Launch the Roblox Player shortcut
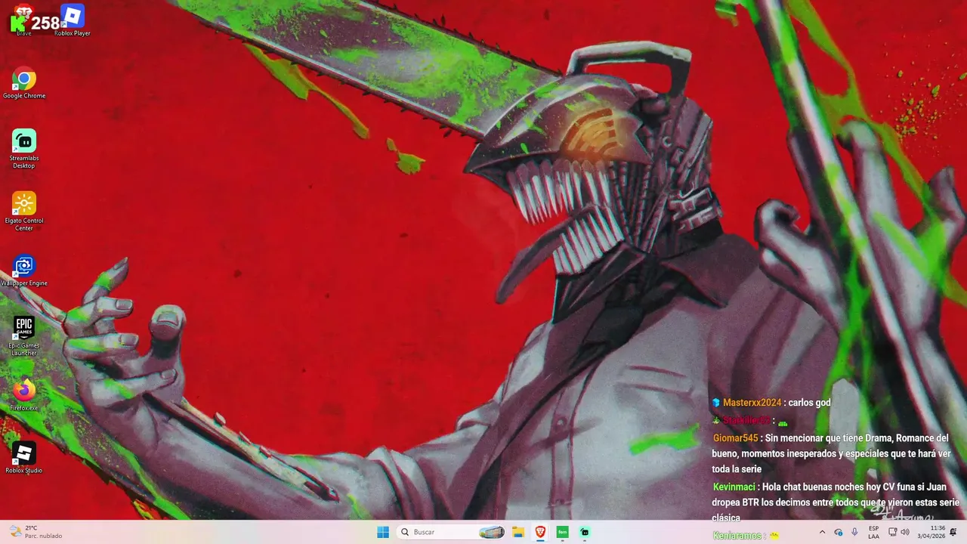 (72, 20)
